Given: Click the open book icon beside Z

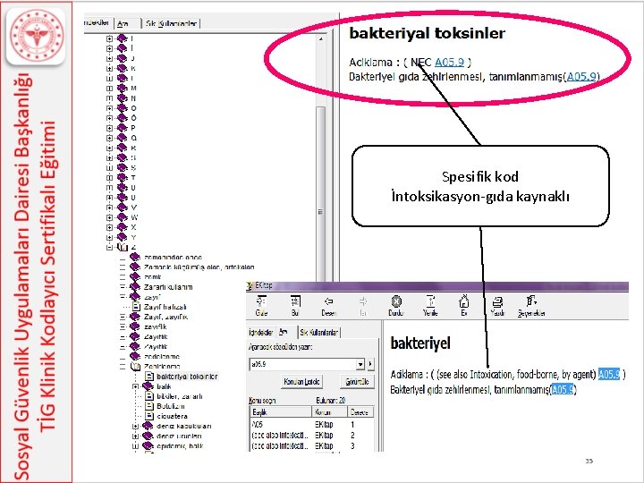Looking at the screenshot, I should (x=123, y=247).
